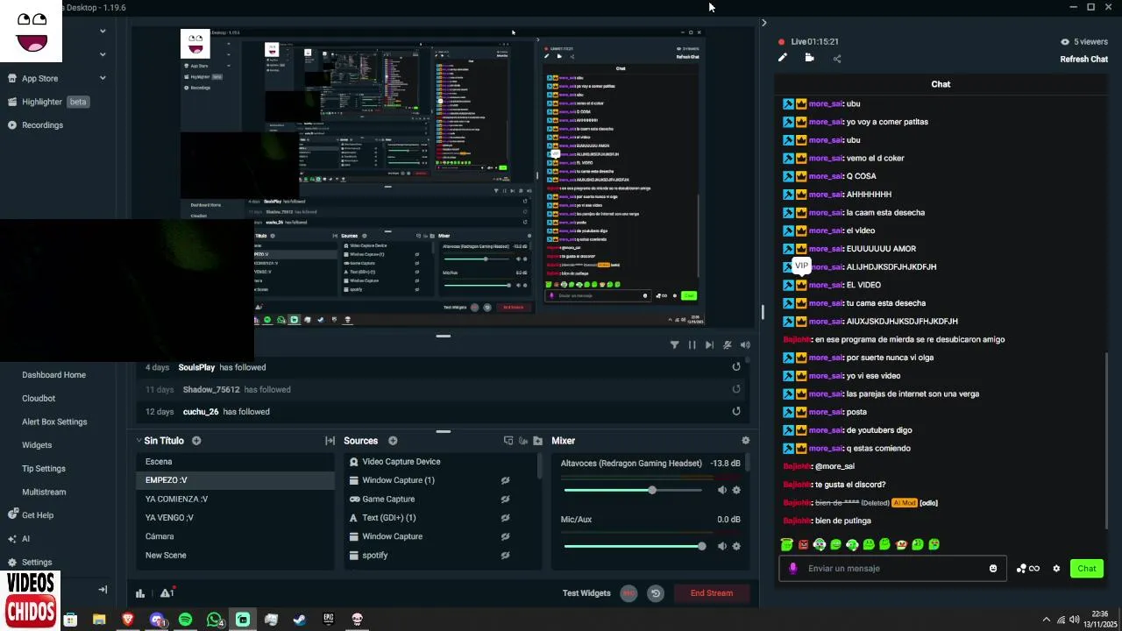Share the stream via share icon

[x=837, y=59]
